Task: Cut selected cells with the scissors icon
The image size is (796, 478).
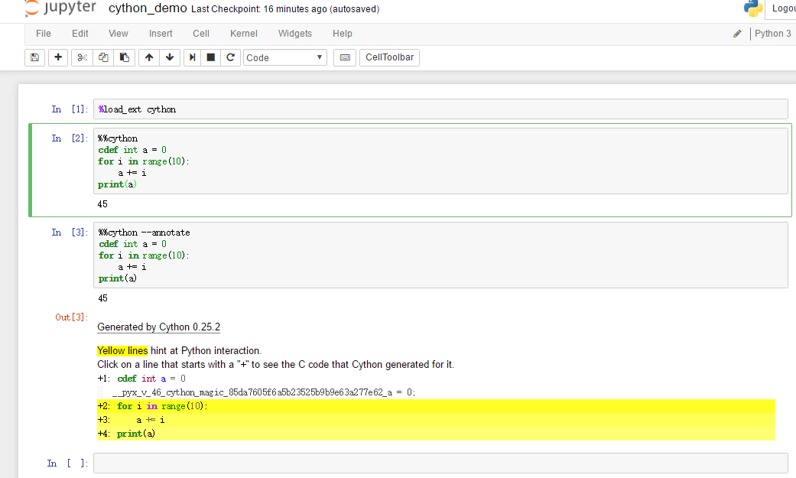Action: [x=82, y=57]
